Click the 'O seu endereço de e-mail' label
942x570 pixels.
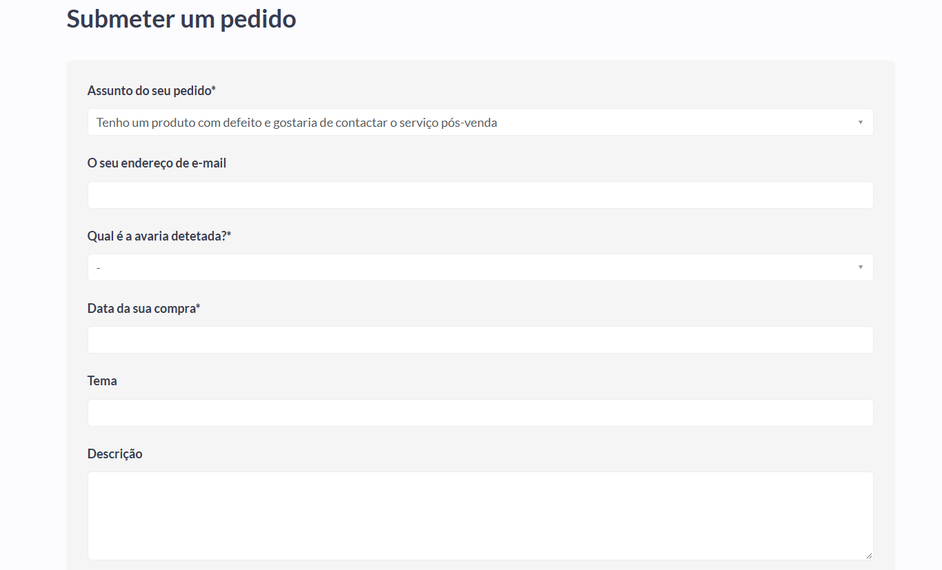click(x=157, y=163)
